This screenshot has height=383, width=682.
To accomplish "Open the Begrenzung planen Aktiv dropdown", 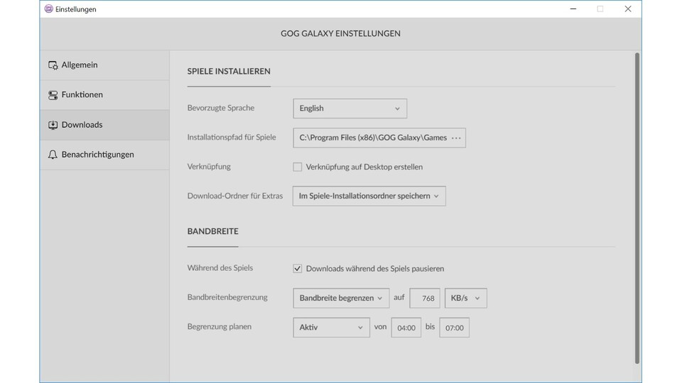I will [x=331, y=328].
